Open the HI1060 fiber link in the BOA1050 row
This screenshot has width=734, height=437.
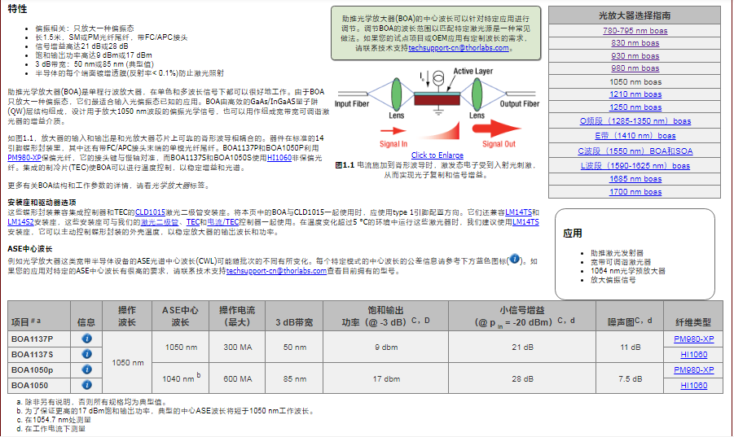(x=693, y=385)
